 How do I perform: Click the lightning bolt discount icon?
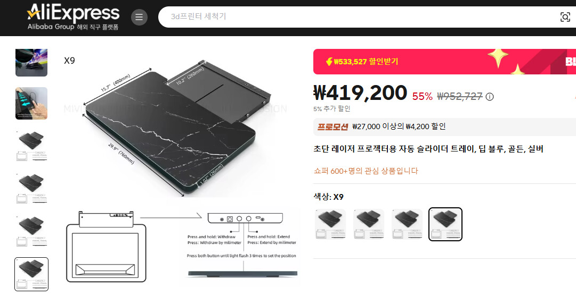[x=329, y=62]
